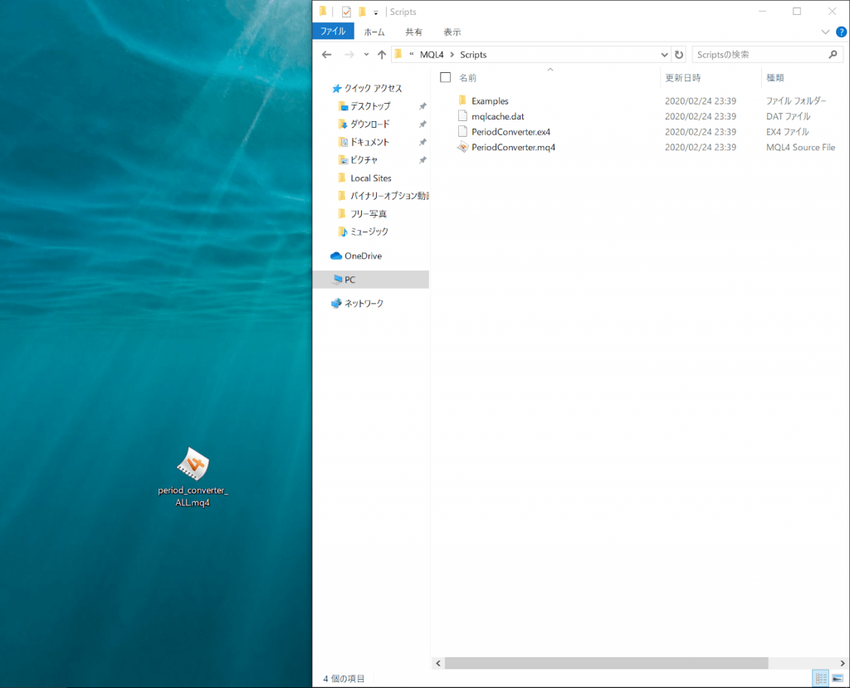Image resolution: width=850 pixels, height=688 pixels.
Task: Click the New Folder quick access icon
Action: click(362, 12)
